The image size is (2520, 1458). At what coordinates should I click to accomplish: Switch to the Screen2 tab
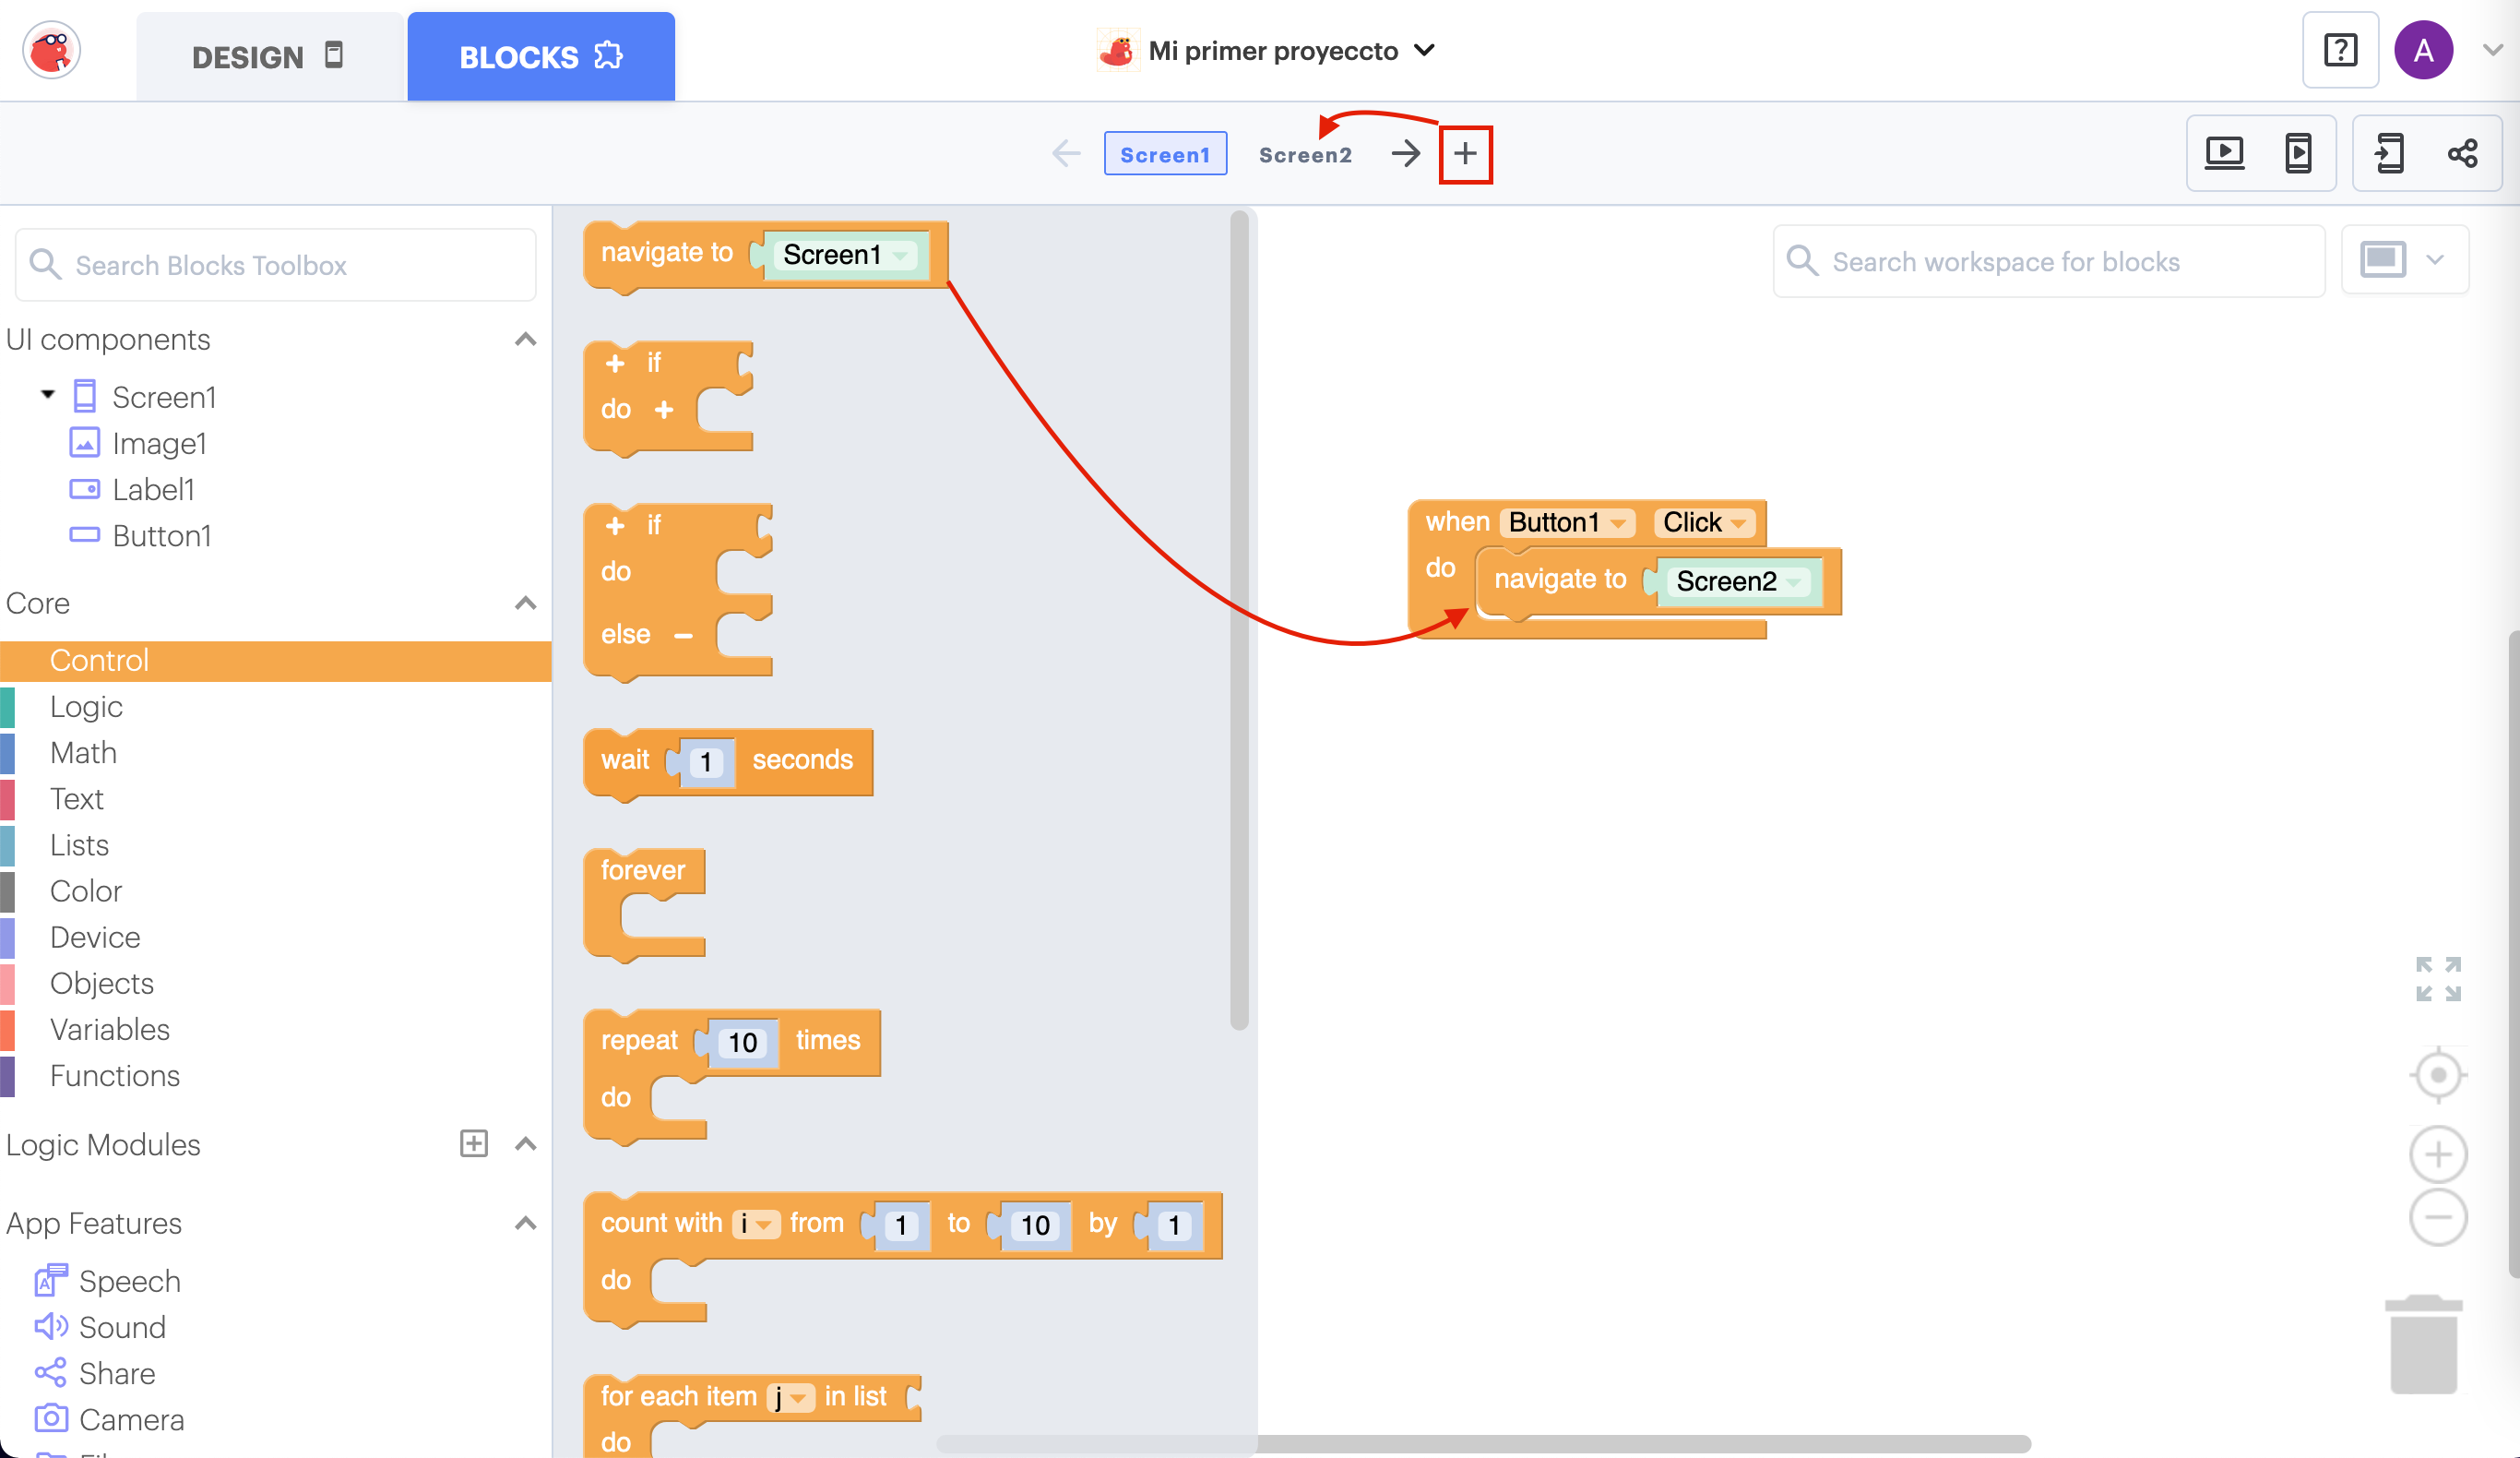coord(1304,155)
